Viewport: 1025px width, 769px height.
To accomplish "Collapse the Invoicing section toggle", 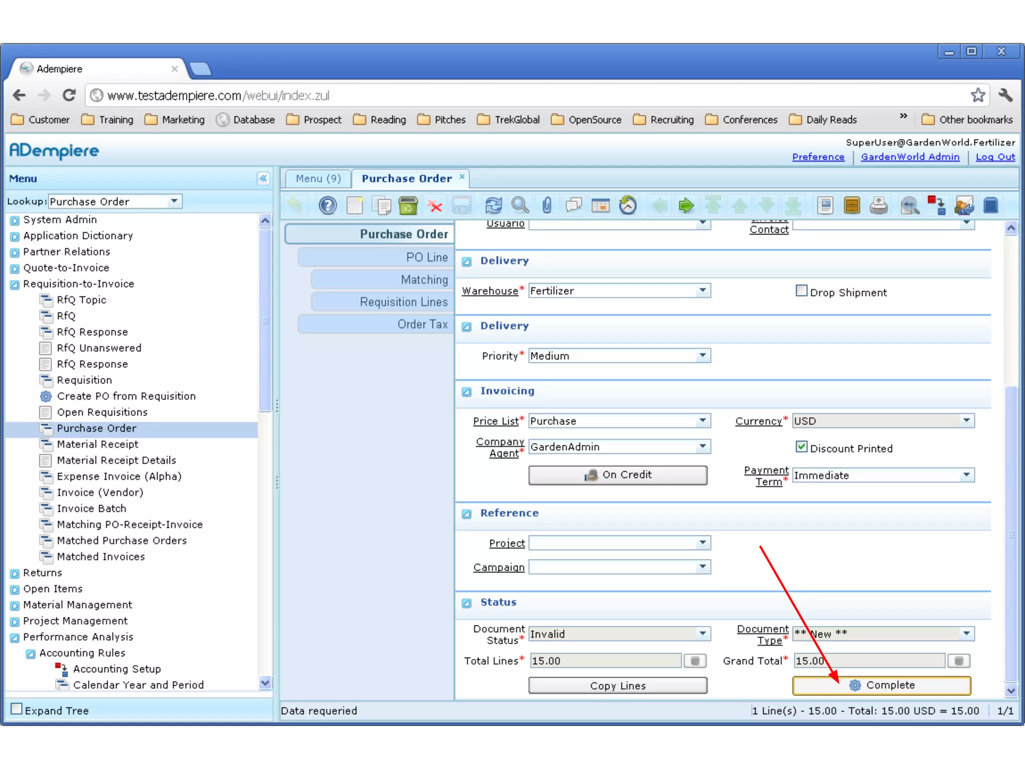I will [466, 392].
